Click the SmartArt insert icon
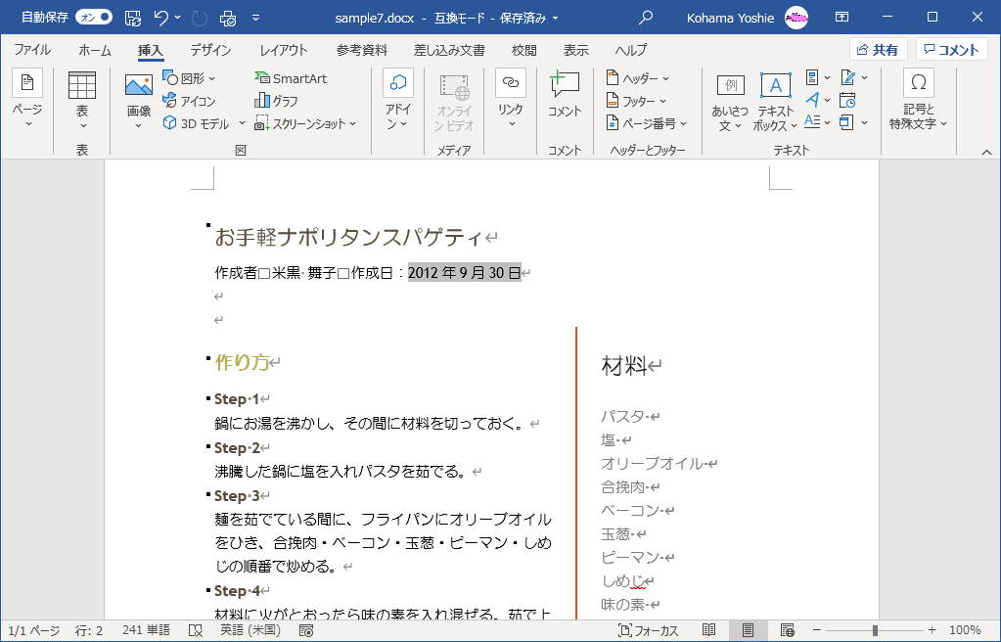The width and height of the screenshot is (1001, 642). [290, 78]
